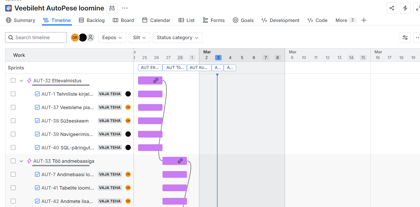Select checkbox next to AUT-38 Süžeeskeem
Screen dimensions: 420x207
click(13, 121)
